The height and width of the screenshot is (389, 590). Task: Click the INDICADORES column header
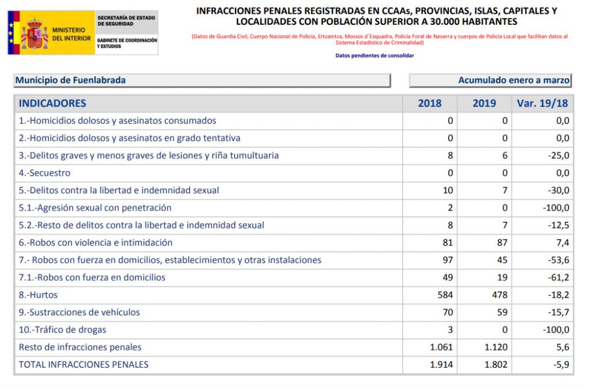52,104
